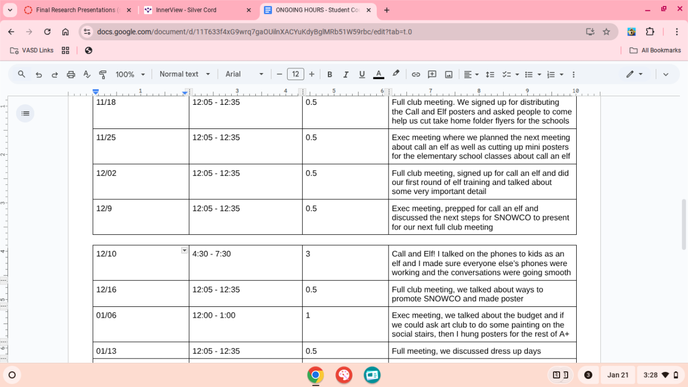Collapse the Docs menus with chevron
688x387 pixels.
click(665, 74)
